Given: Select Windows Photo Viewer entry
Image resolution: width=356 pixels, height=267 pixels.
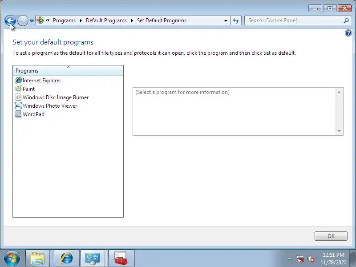Looking at the screenshot, I should coord(50,106).
